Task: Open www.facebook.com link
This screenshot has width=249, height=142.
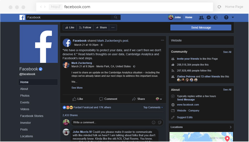Action: (188, 105)
